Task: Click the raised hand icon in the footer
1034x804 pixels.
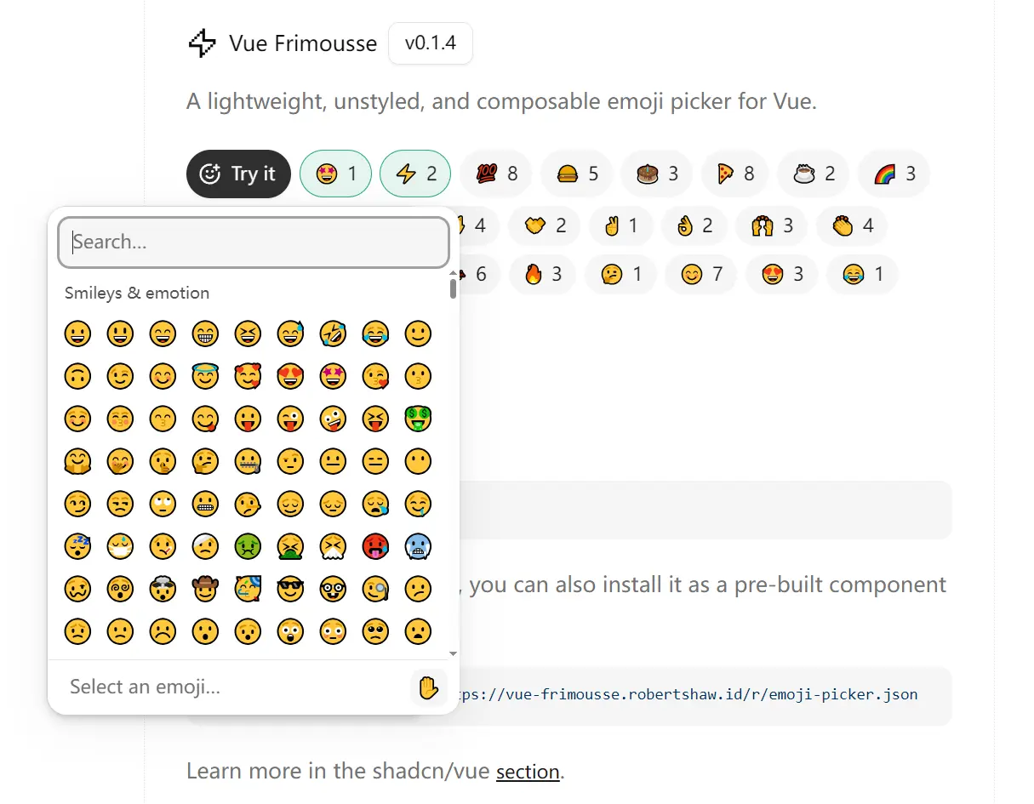Action: 428,687
